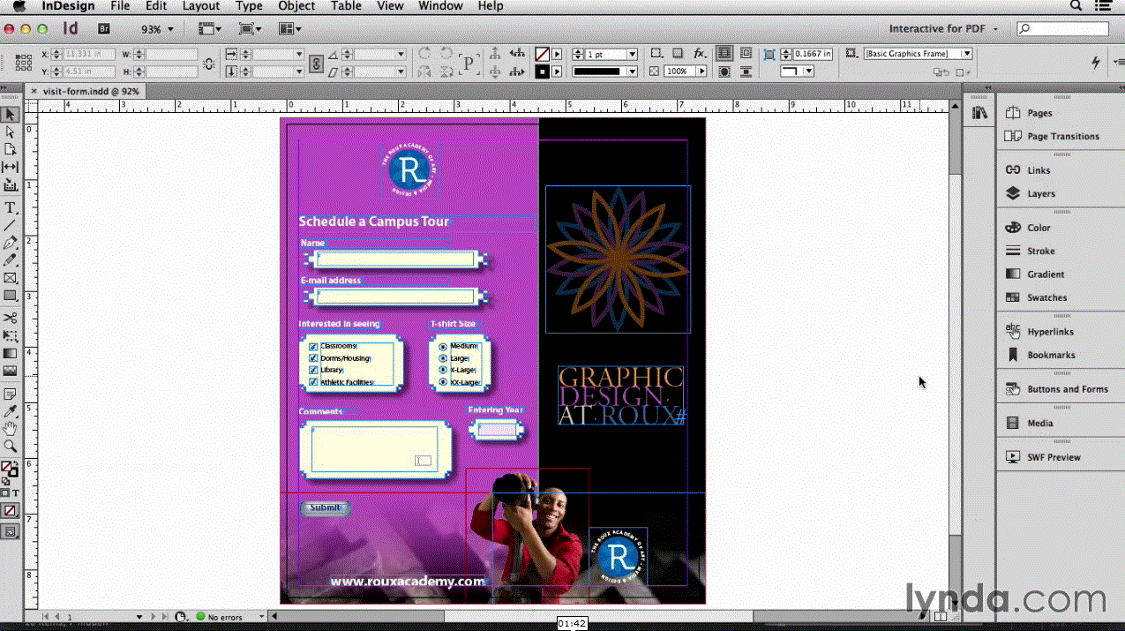The image size is (1125, 631).
Task: Click the reference point locator grid
Action: click(x=23, y=63)
